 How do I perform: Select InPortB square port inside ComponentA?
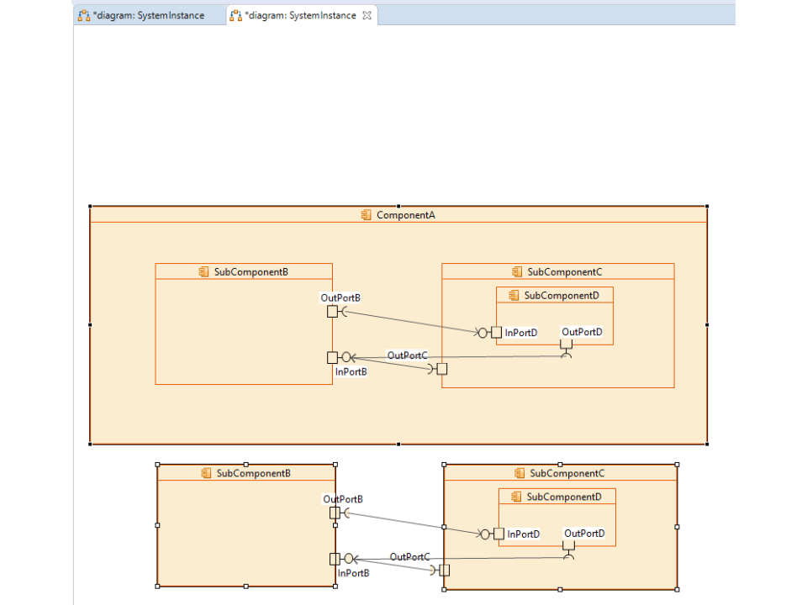332,357
